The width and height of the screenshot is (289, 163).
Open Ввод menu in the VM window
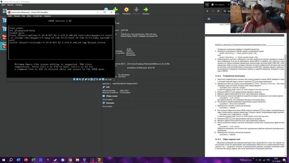[x=29, y=16]
